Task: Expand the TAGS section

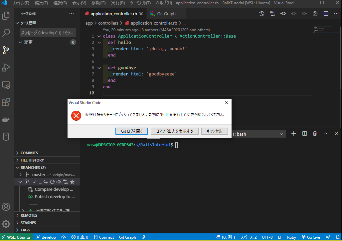Action: (x=17, y=230)
